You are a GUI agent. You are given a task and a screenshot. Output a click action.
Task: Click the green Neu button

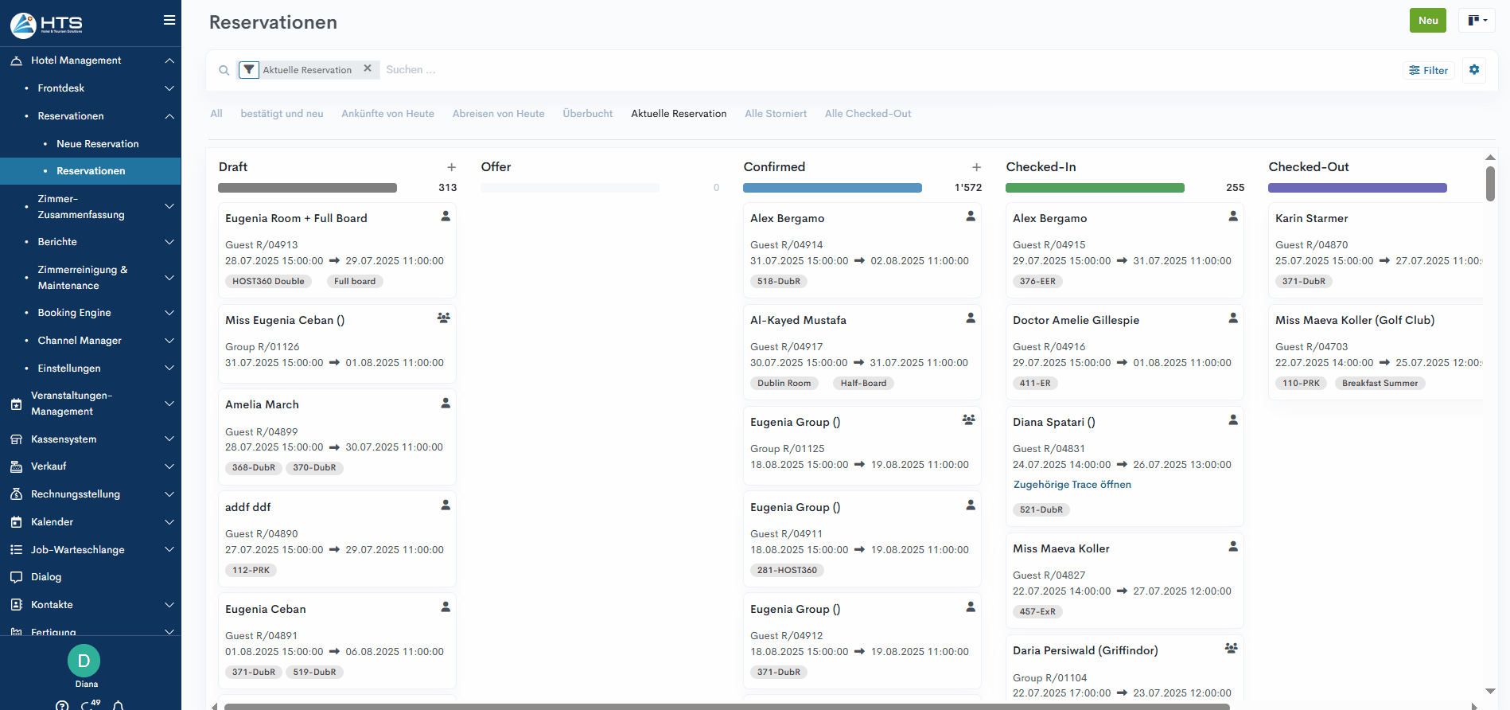(x=1427, y=21)
